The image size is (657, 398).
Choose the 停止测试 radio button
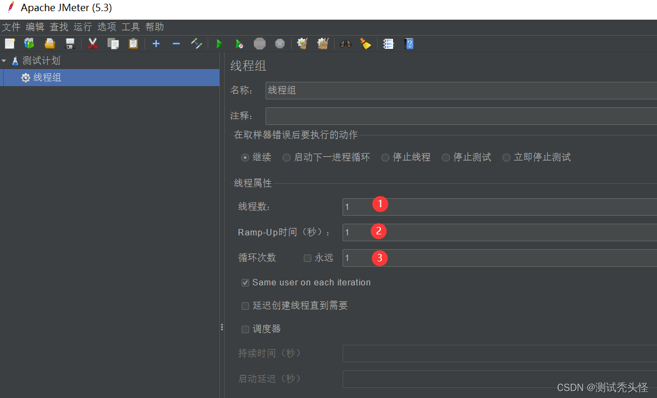pyautogui.click(x=446, y=157)
